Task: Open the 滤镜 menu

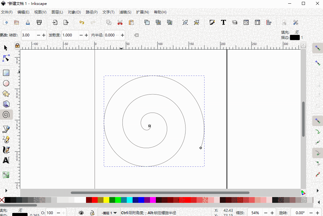Action: pos(125,12)
